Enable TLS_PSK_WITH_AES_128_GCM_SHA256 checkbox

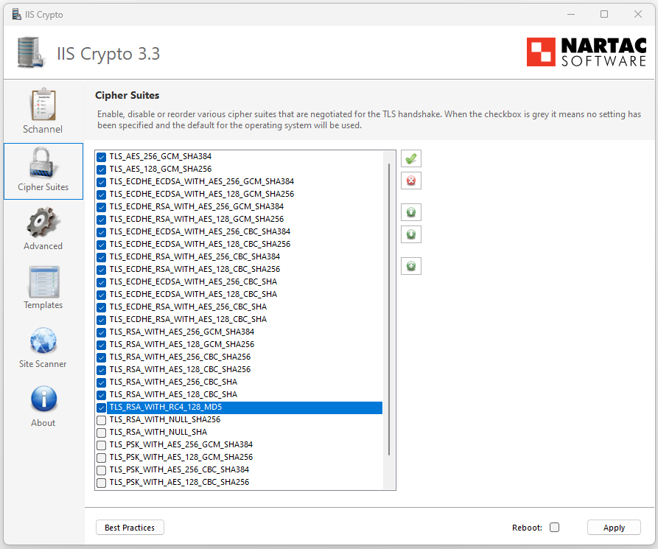(101, 458)
